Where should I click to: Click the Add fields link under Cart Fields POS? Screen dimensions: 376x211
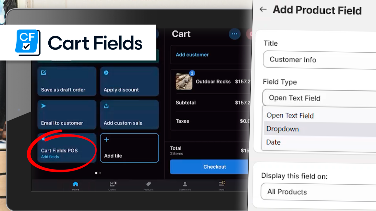tap(50, 157)
